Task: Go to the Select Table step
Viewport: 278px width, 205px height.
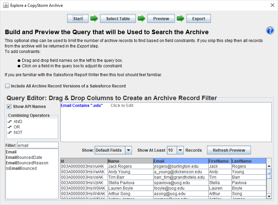Action: [x=118, y=18]
